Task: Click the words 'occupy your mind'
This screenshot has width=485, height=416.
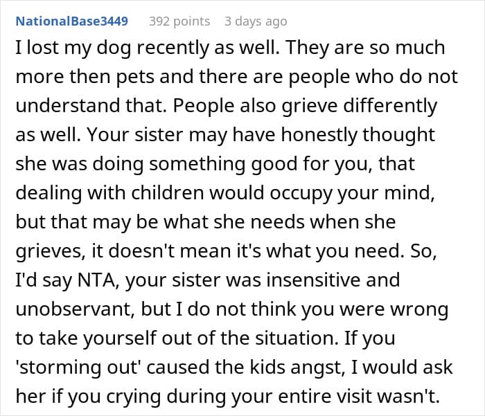Action: [x=351, y=193]
